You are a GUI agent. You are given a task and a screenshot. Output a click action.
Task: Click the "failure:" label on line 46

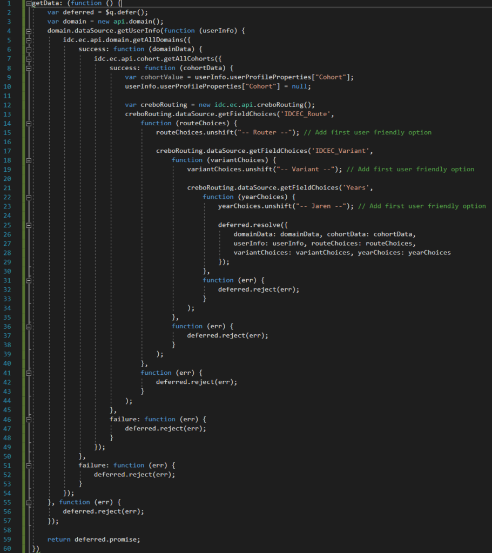(x=125, y=419)
